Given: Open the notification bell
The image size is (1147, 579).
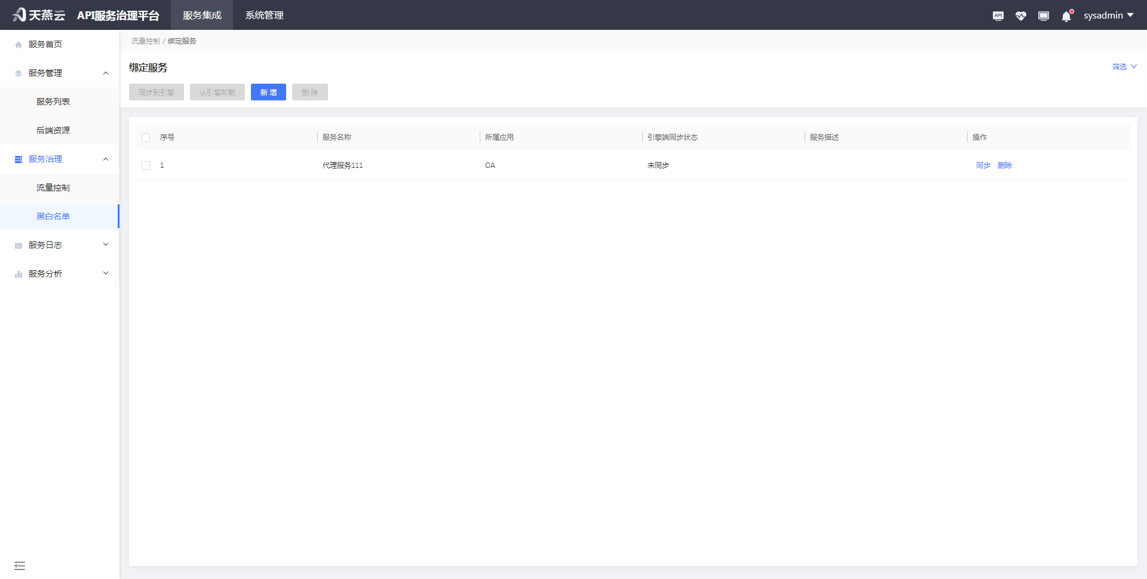Looking at the screenshot, I should 1066,16.
